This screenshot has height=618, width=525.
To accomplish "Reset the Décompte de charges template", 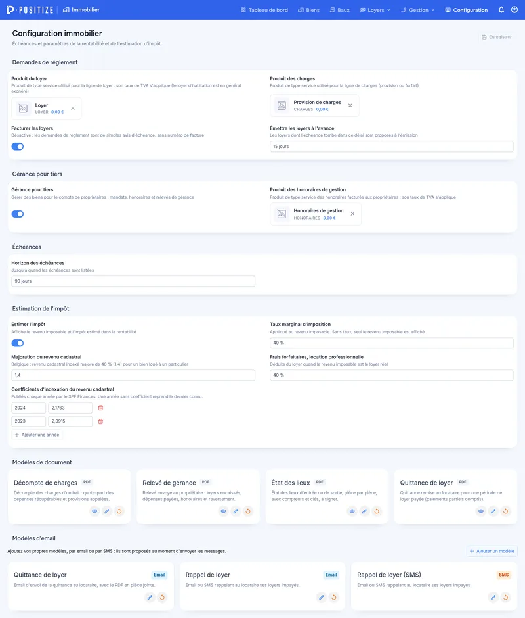I will click(x=119, y=511).
